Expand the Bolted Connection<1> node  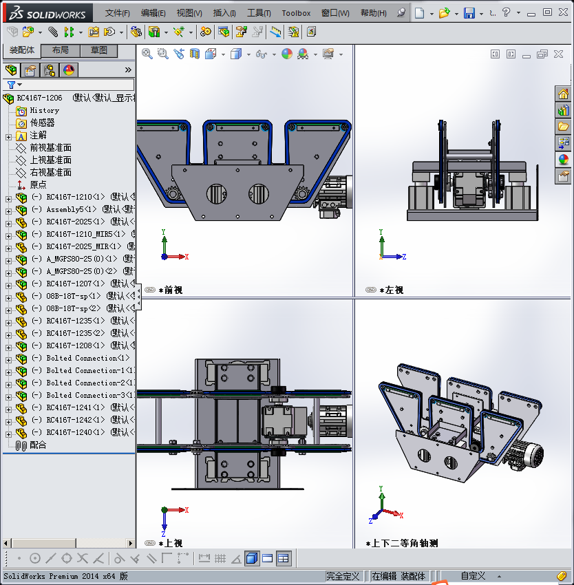pyautogui.click(x=8, y=360)
